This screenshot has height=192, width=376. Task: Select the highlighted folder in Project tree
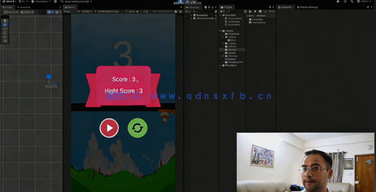point(232,49)
